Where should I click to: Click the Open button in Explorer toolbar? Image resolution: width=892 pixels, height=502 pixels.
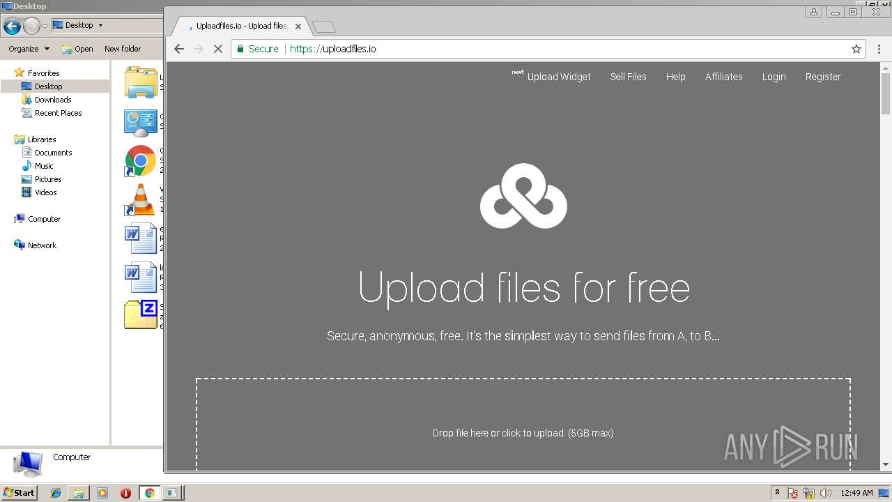pyautogui.click(x=77, y=49)
